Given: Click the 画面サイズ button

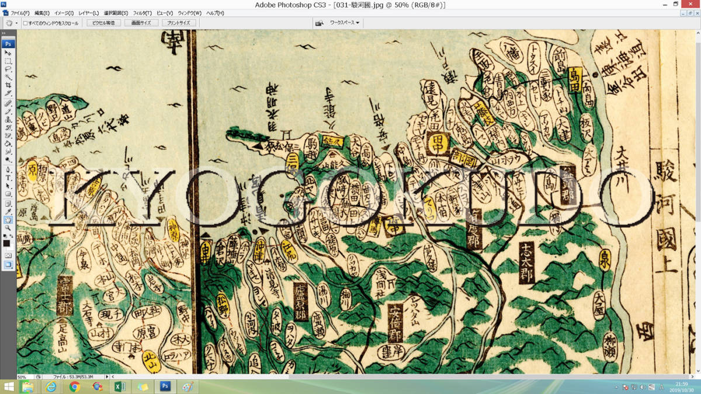Looking at the screenshot, I should [141, 23].
